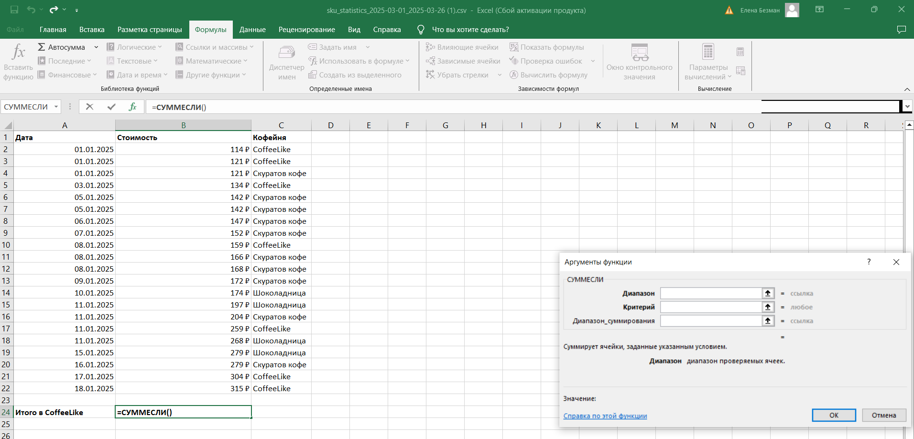Click the Save icon in quick access toolbar
Image resolution: width=914 pixels, height=439 pixels.
(x=14, y=10)
